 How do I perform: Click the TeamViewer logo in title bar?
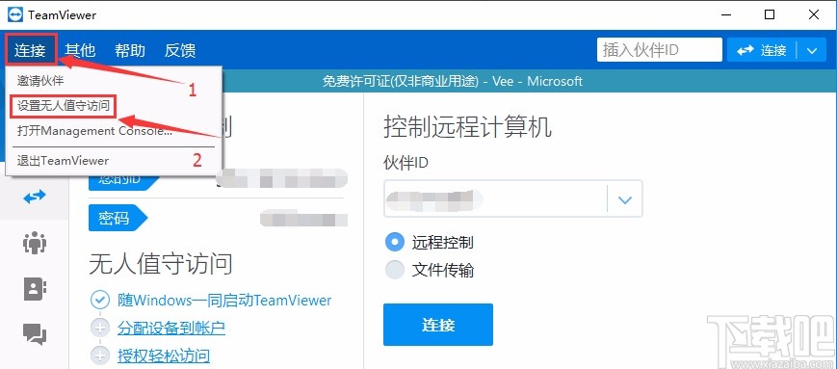(15, 15)
